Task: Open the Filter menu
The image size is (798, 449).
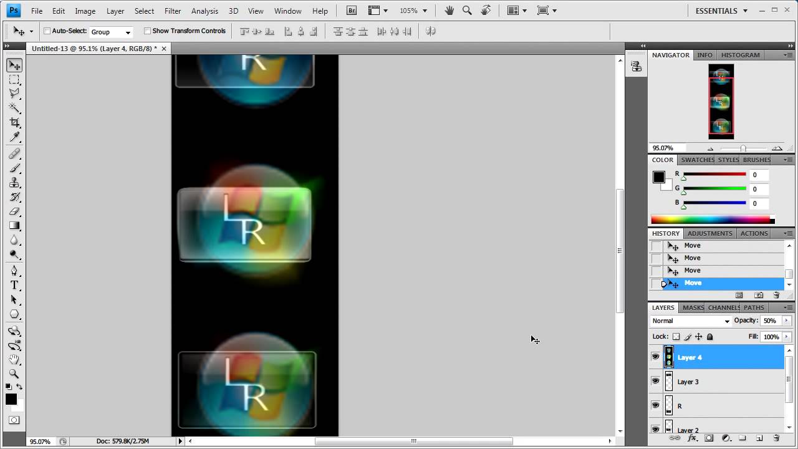Action: [173, 11]
